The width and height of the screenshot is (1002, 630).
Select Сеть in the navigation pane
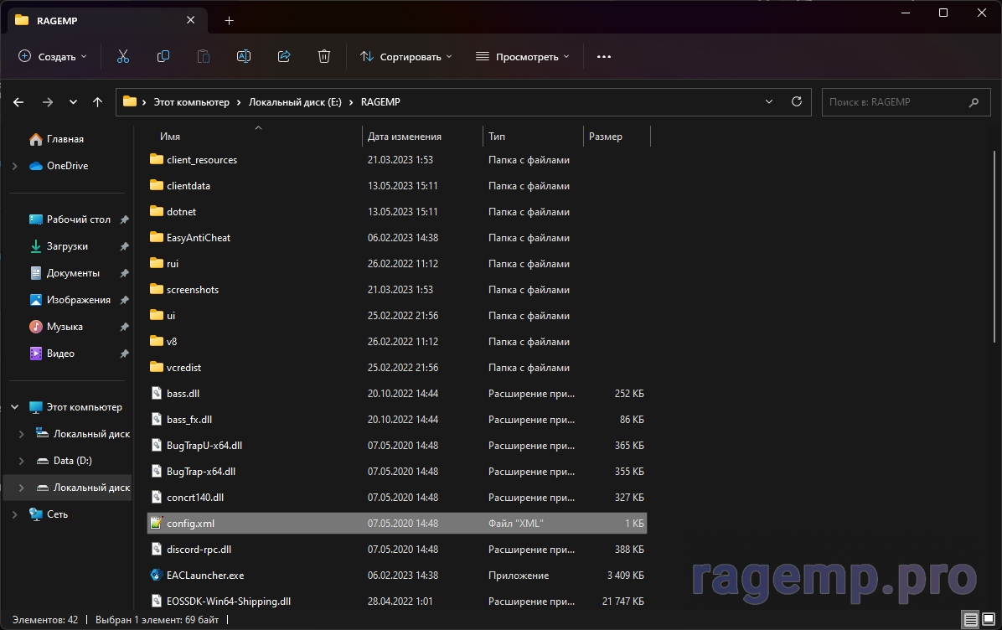(49, 514)
